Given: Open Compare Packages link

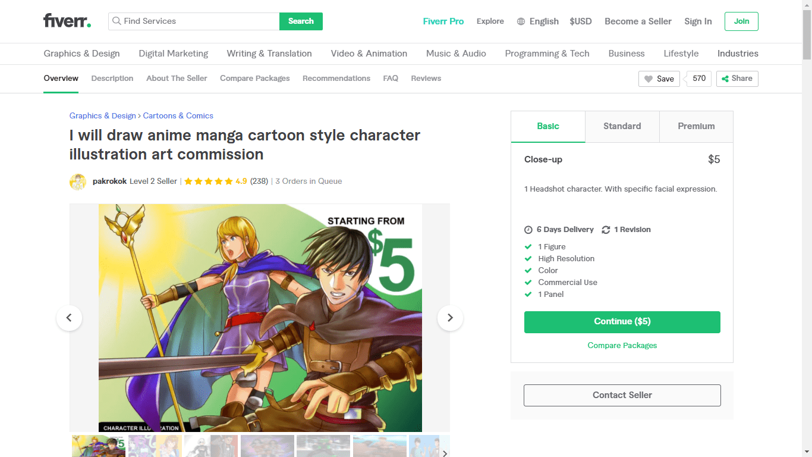Looking at the screenshot, I should [622, 346].
